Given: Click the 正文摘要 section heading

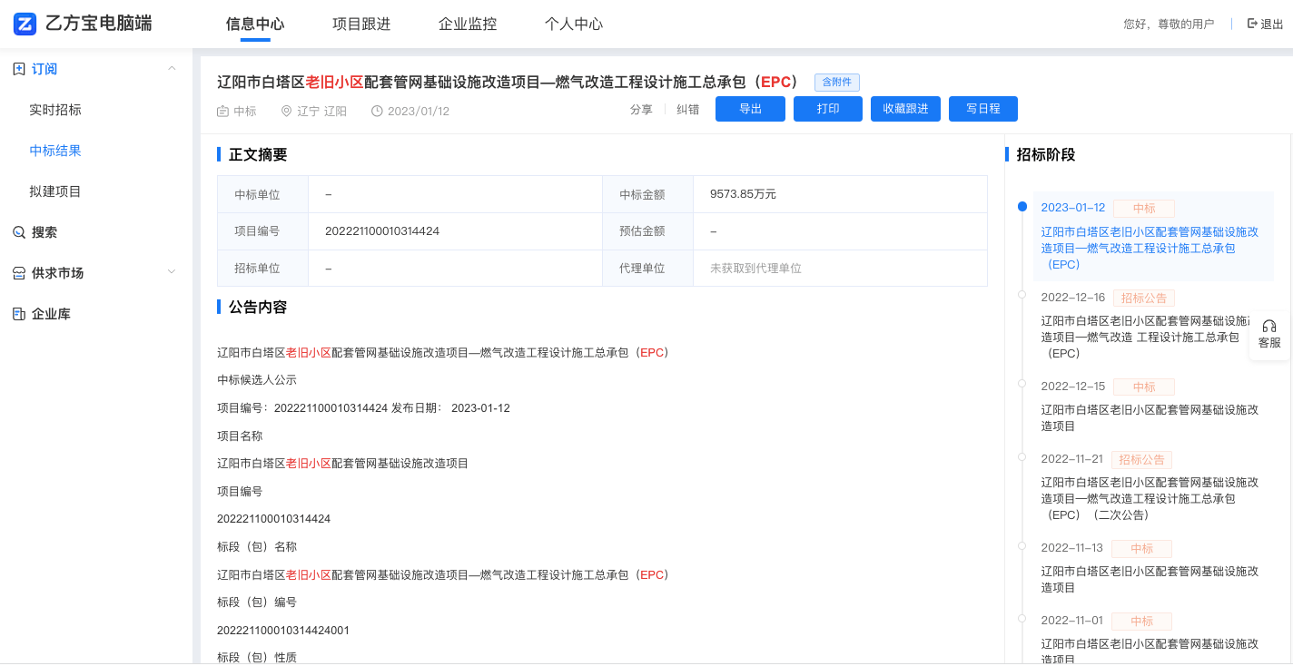Looking at the screenshot, I should (x=258, y=155).
